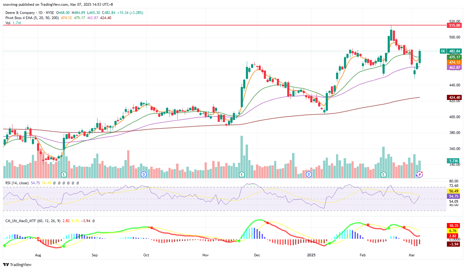This screenshot has width=466, height=270.
Task: Click the yellow 6.76 value in MACD legend
Action: coord(75,221)
